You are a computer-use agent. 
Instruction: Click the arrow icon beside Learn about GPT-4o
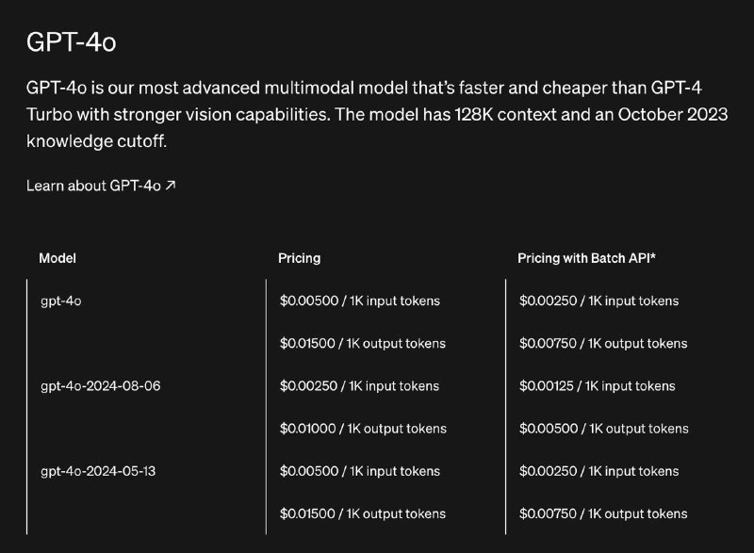click(171, 186)
